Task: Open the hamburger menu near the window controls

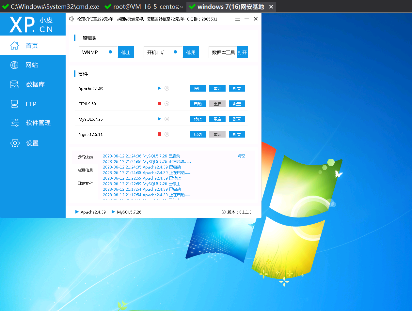Action: tap(238, 19)
